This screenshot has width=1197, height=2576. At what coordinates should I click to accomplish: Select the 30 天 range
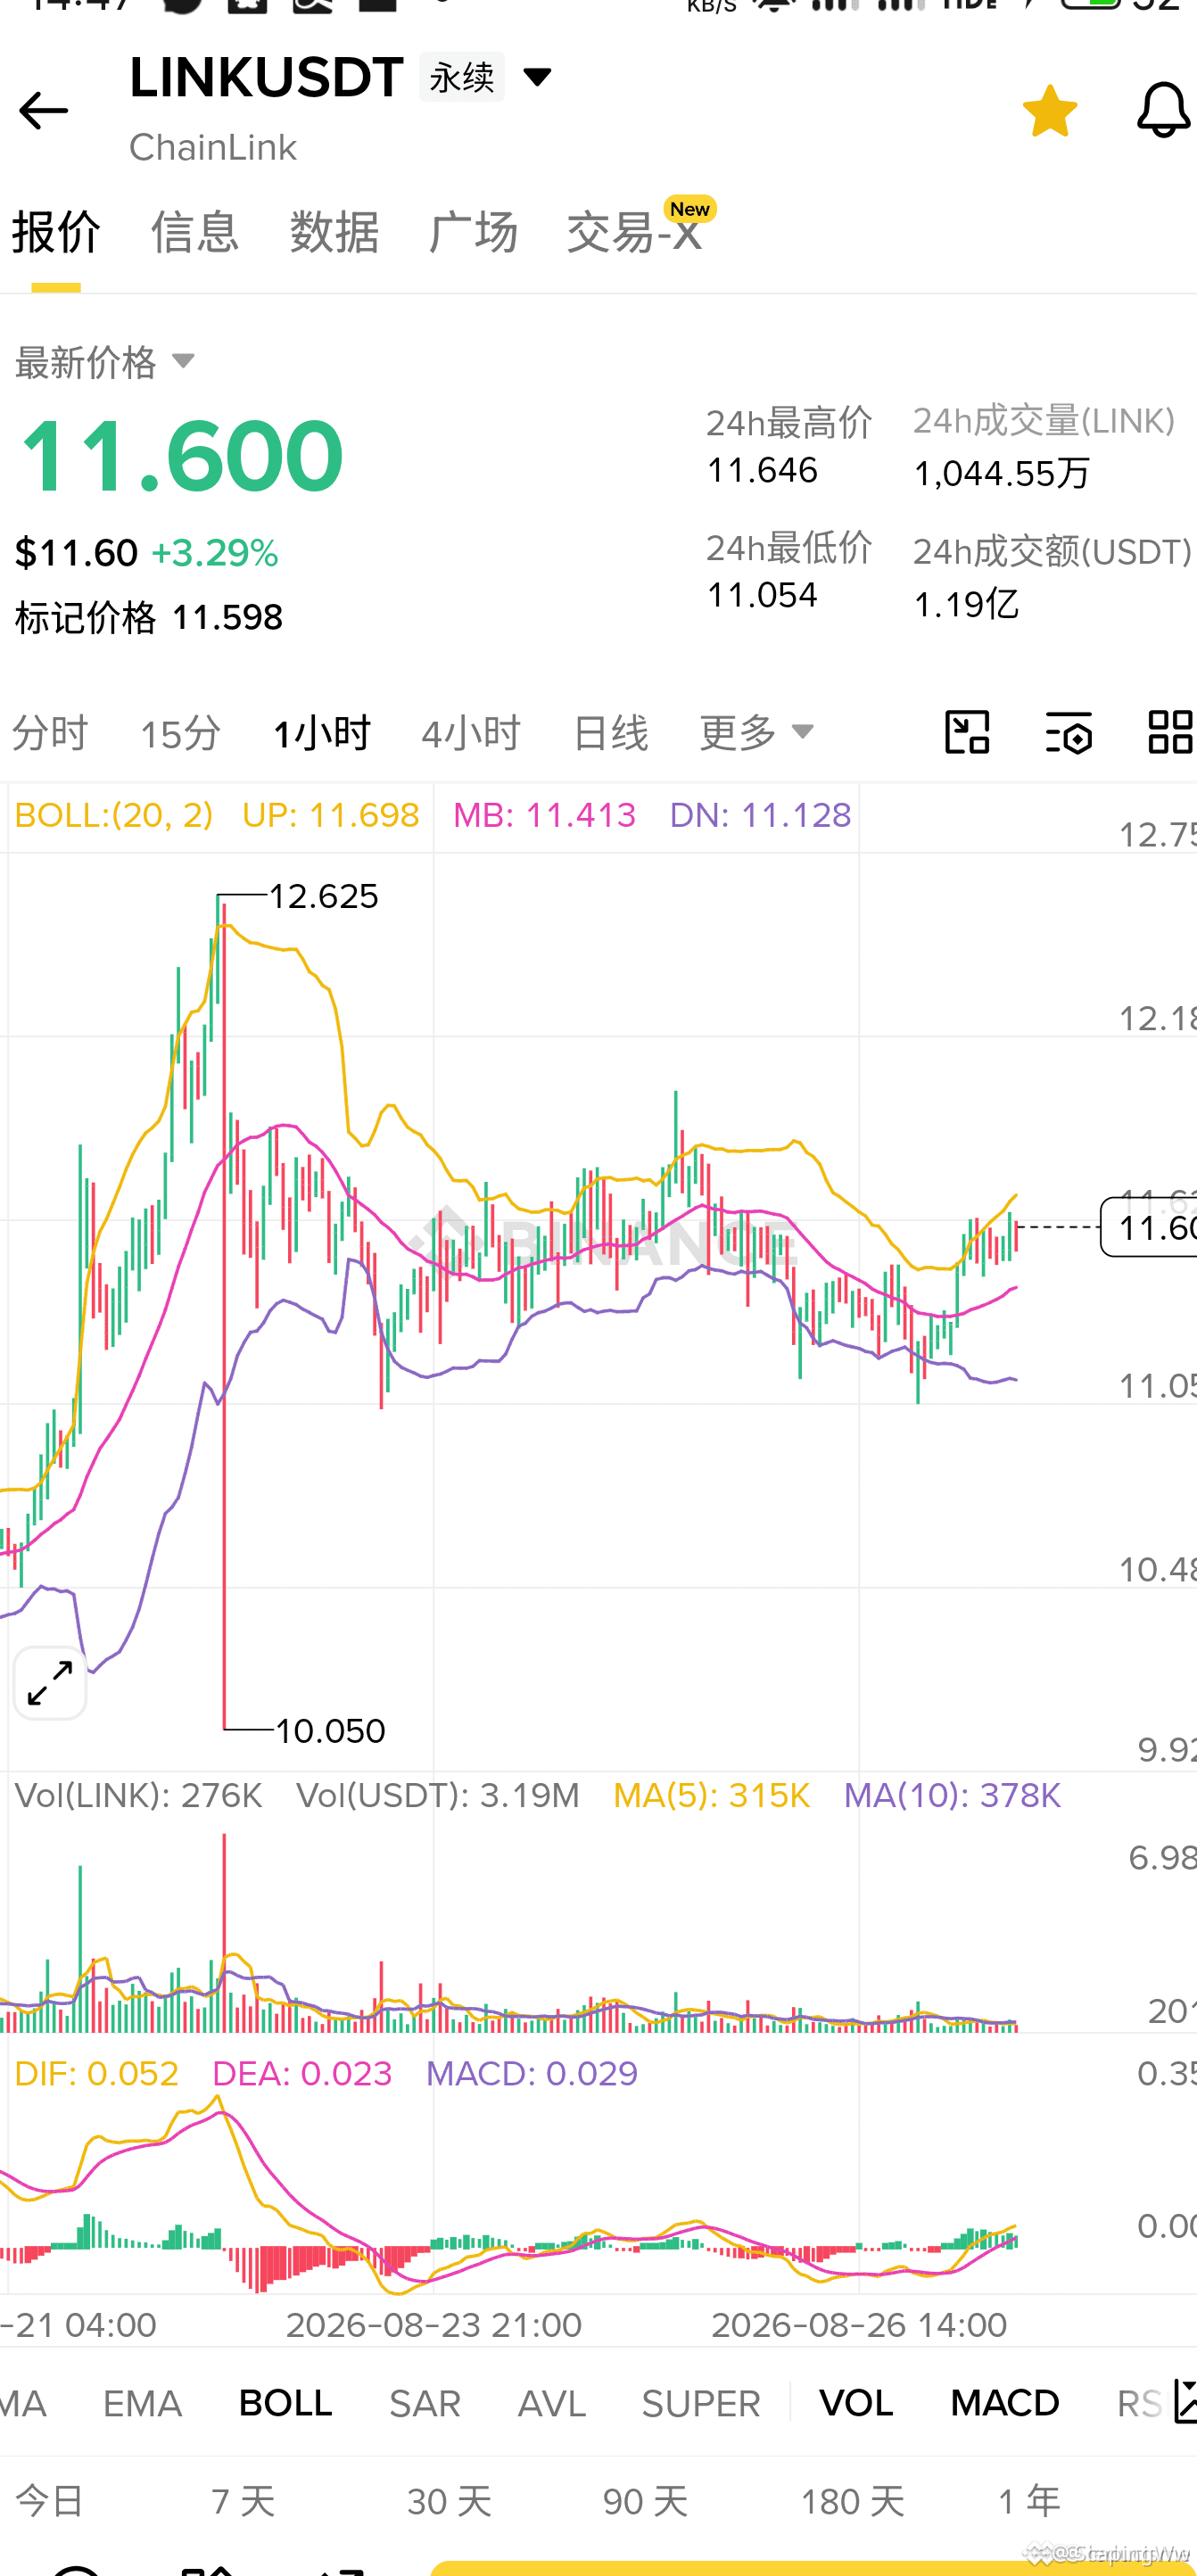click(449, 2501)
